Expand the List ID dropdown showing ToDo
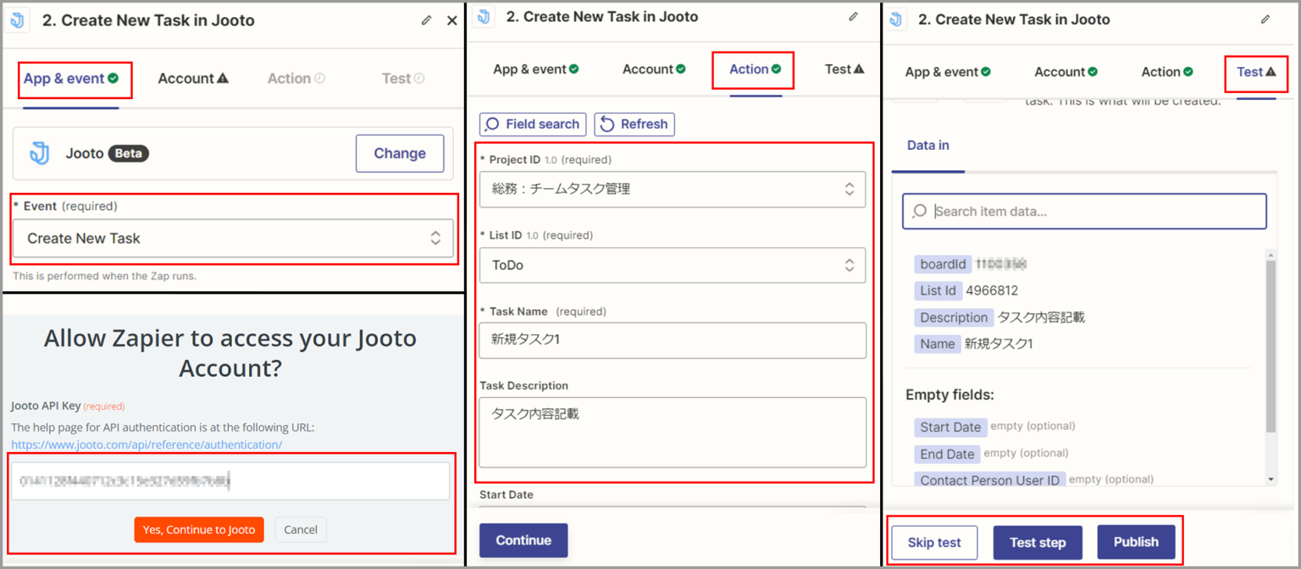The height and width of the screenshot is (569, 1301). coord(672,265)
